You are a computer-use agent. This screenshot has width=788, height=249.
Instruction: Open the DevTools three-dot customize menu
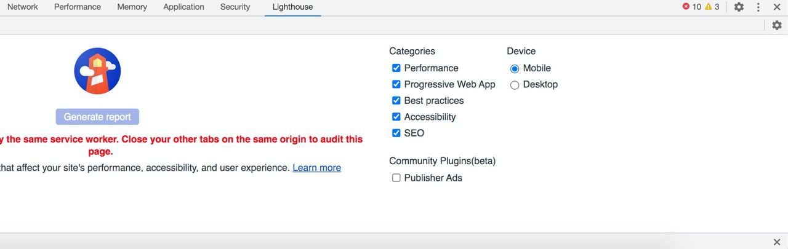(758, 7)
